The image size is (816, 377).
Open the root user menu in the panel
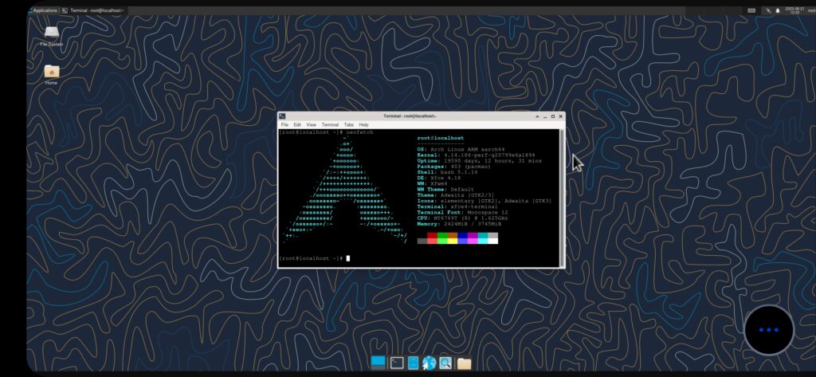click(810, 10)
